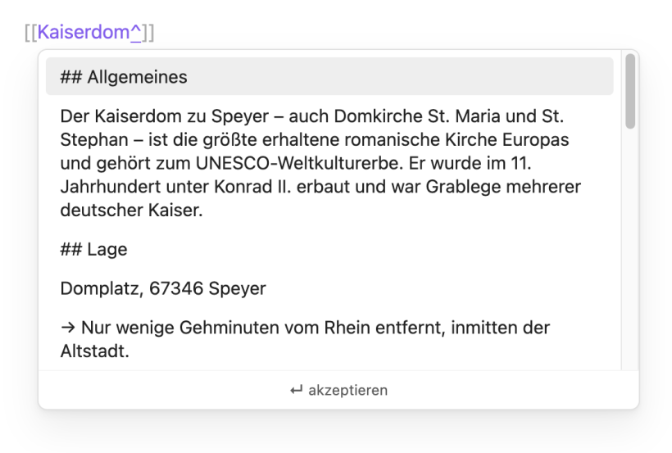
Task: Select the "## Lage" heading suggestion
Action: pos(329,249)
